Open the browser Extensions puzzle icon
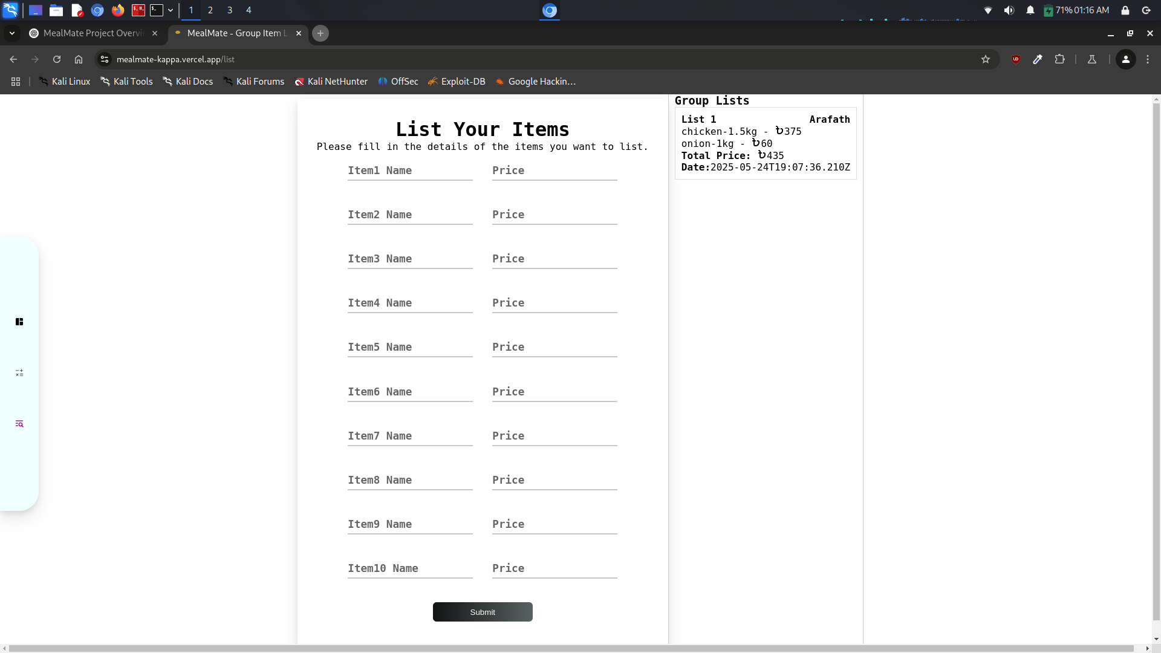 (x=1060, y=59)
